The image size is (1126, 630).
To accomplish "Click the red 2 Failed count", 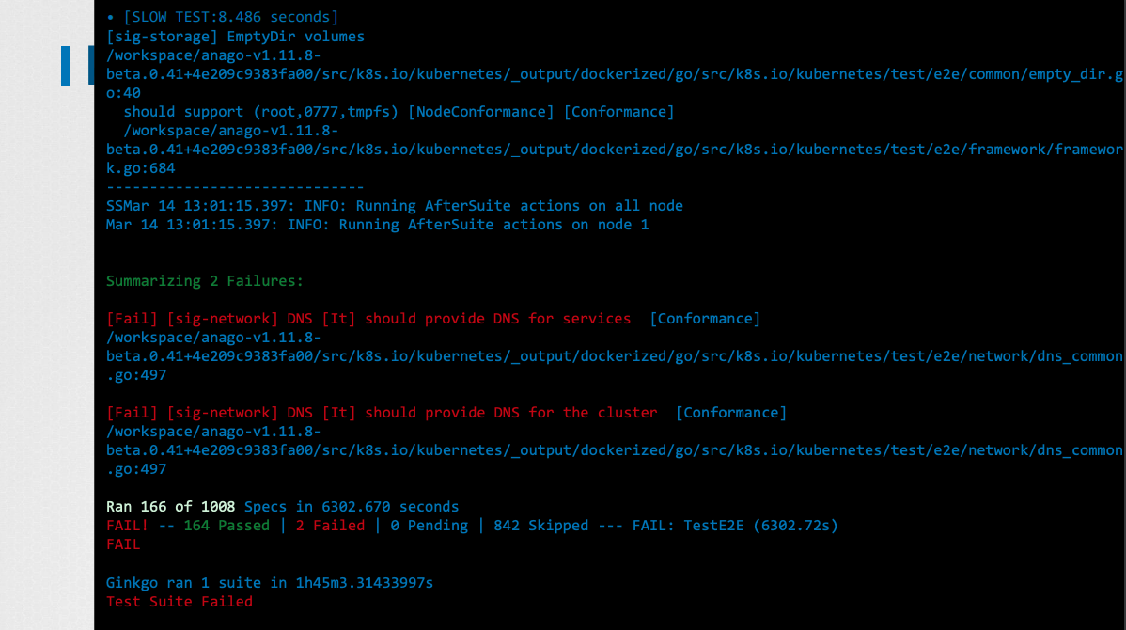I will coord(330,525).
